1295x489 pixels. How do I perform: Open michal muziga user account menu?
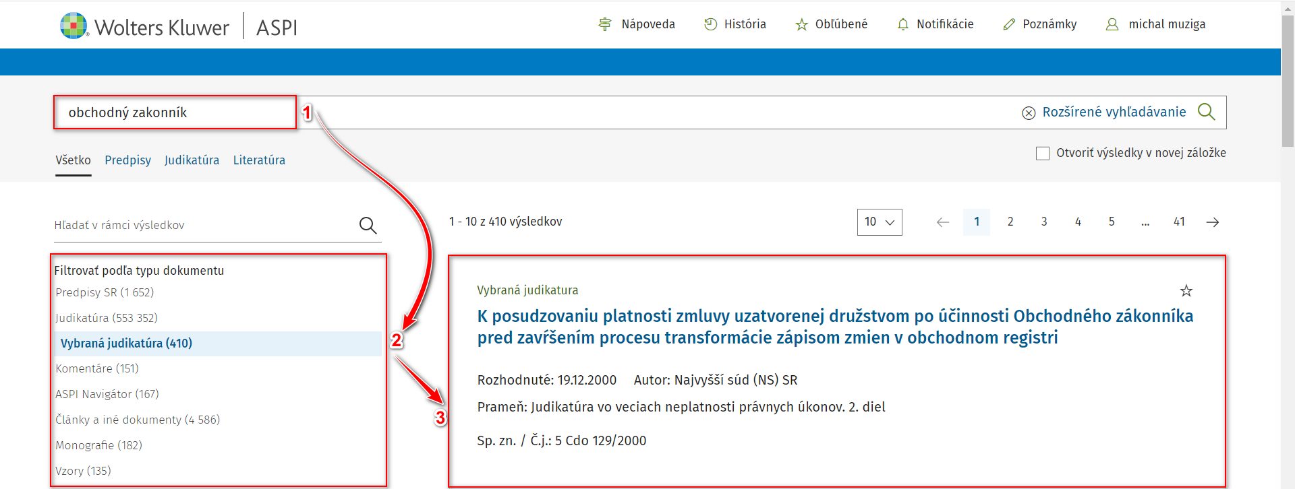1155,24
